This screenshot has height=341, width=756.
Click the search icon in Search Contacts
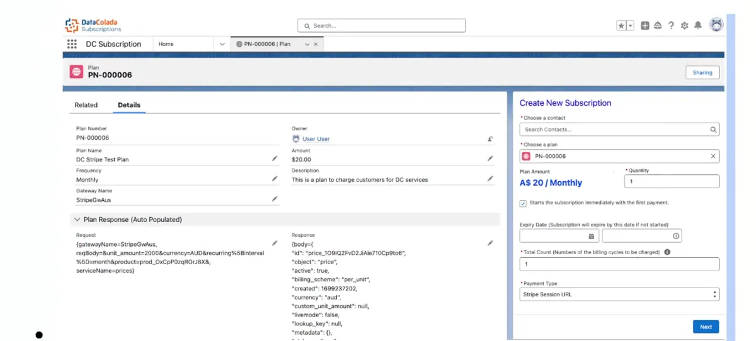[713, 130]
